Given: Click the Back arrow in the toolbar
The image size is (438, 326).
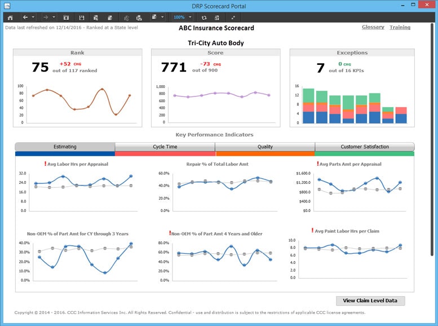Looking at the screenshot, I should click(25, 17).
